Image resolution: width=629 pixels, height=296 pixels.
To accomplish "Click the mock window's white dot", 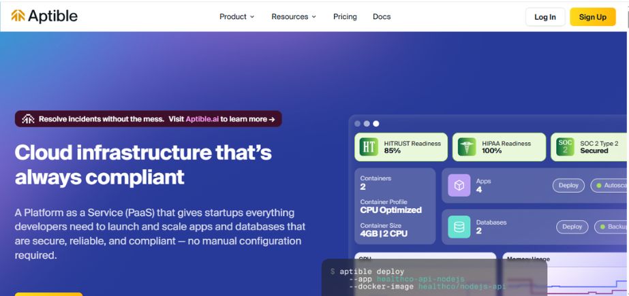I will tap(376, 124).
